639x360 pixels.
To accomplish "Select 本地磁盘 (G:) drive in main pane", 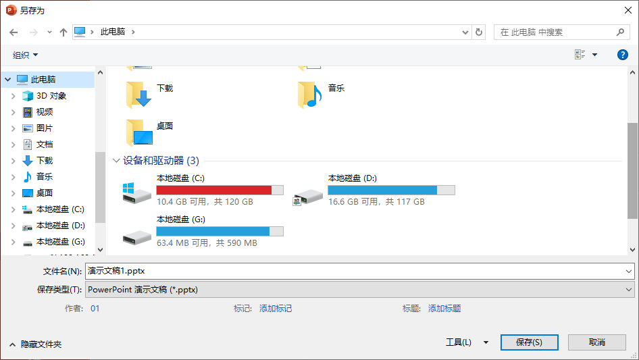I will pyautogui.click(x=137, y=233).
